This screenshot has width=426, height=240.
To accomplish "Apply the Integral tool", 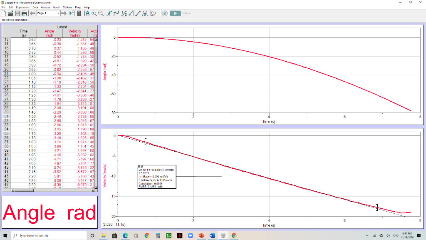I will 131,13.
